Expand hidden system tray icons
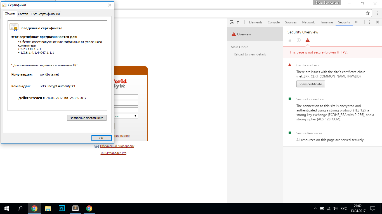The height and width of the screenshot is (214, 382). coord(315,208)
